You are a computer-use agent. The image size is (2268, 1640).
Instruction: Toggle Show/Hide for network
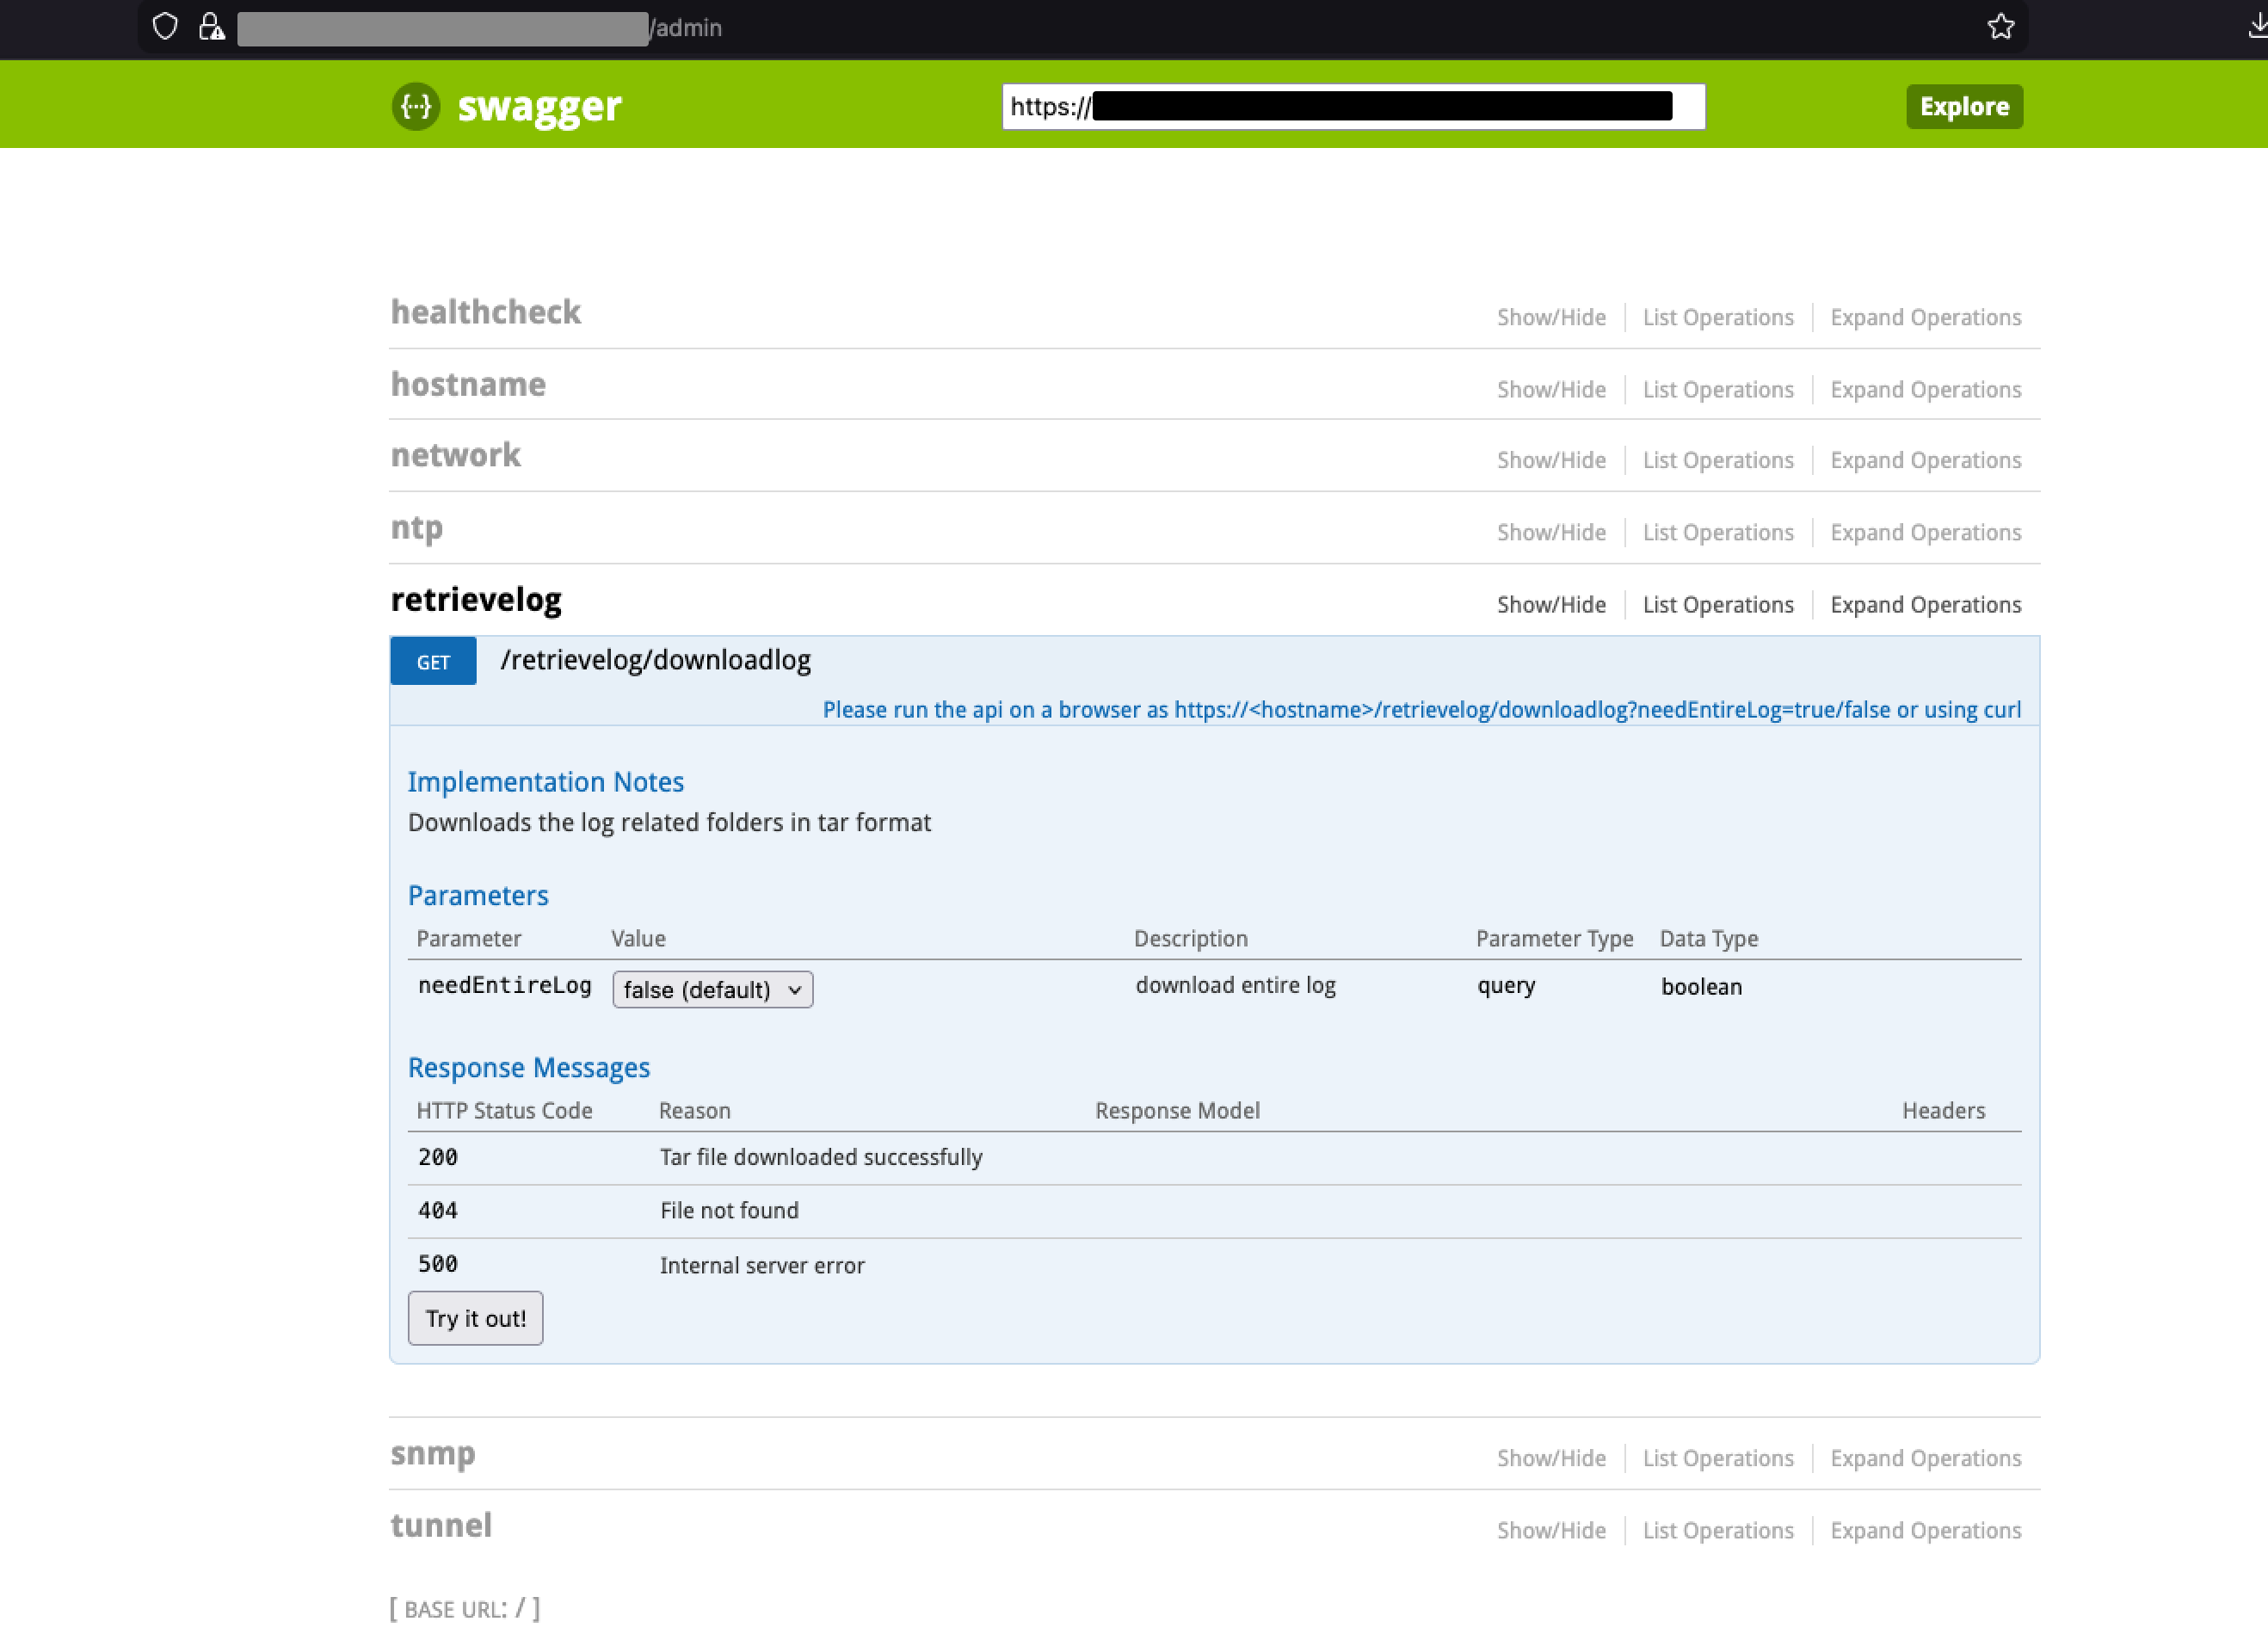[x=1551, y=460]
